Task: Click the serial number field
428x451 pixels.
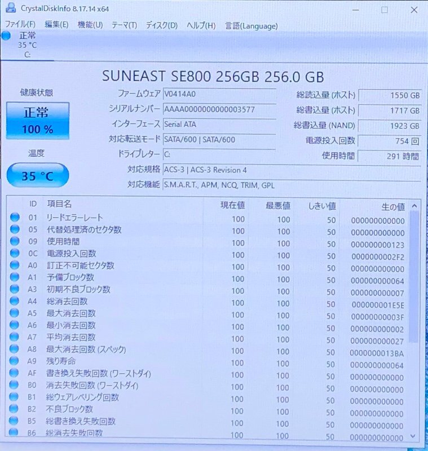Action: 219,109
